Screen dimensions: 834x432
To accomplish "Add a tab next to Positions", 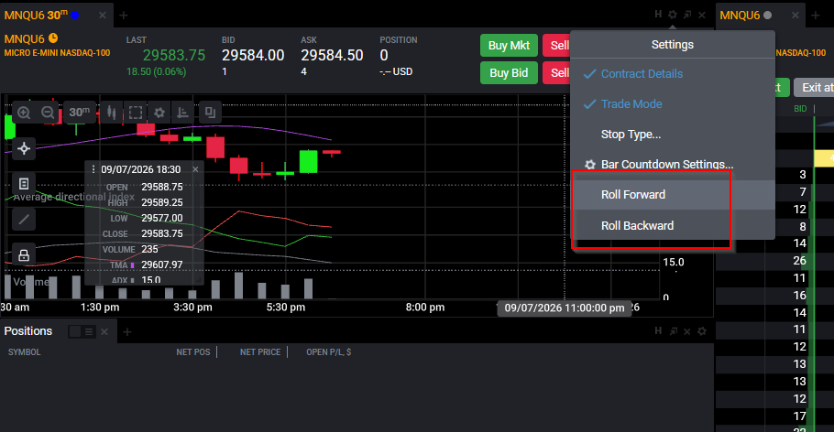I will click(126, 331).
